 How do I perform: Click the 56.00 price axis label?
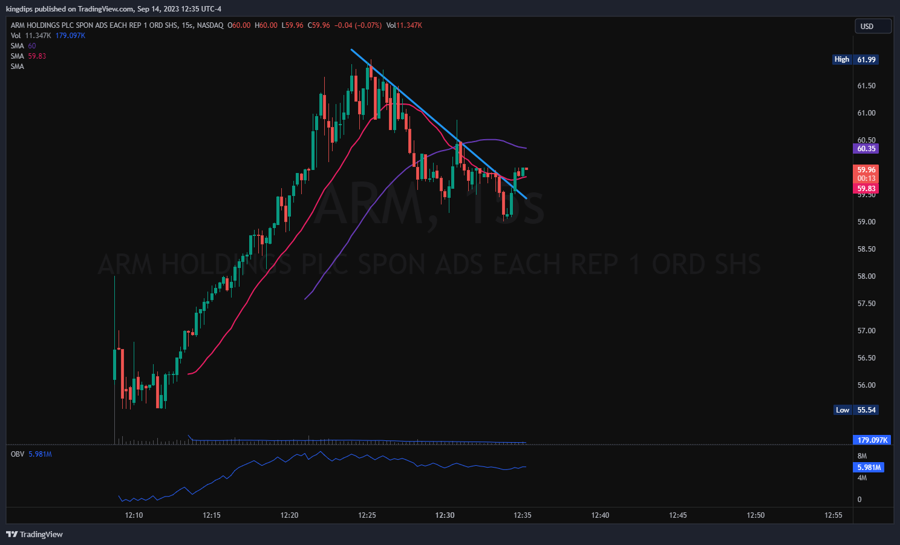click(866, 385)
